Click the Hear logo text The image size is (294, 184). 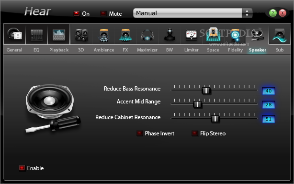[x=38, y=11]
